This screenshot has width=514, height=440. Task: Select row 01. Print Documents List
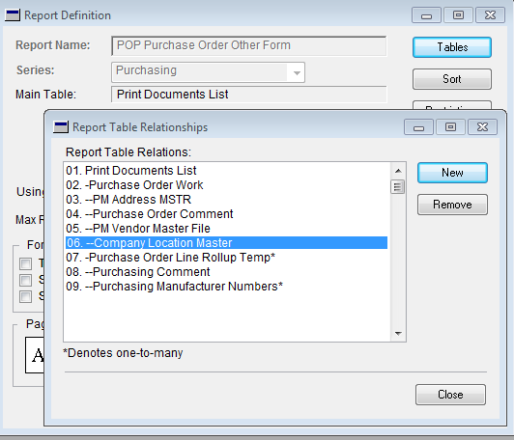pos(226,171)
